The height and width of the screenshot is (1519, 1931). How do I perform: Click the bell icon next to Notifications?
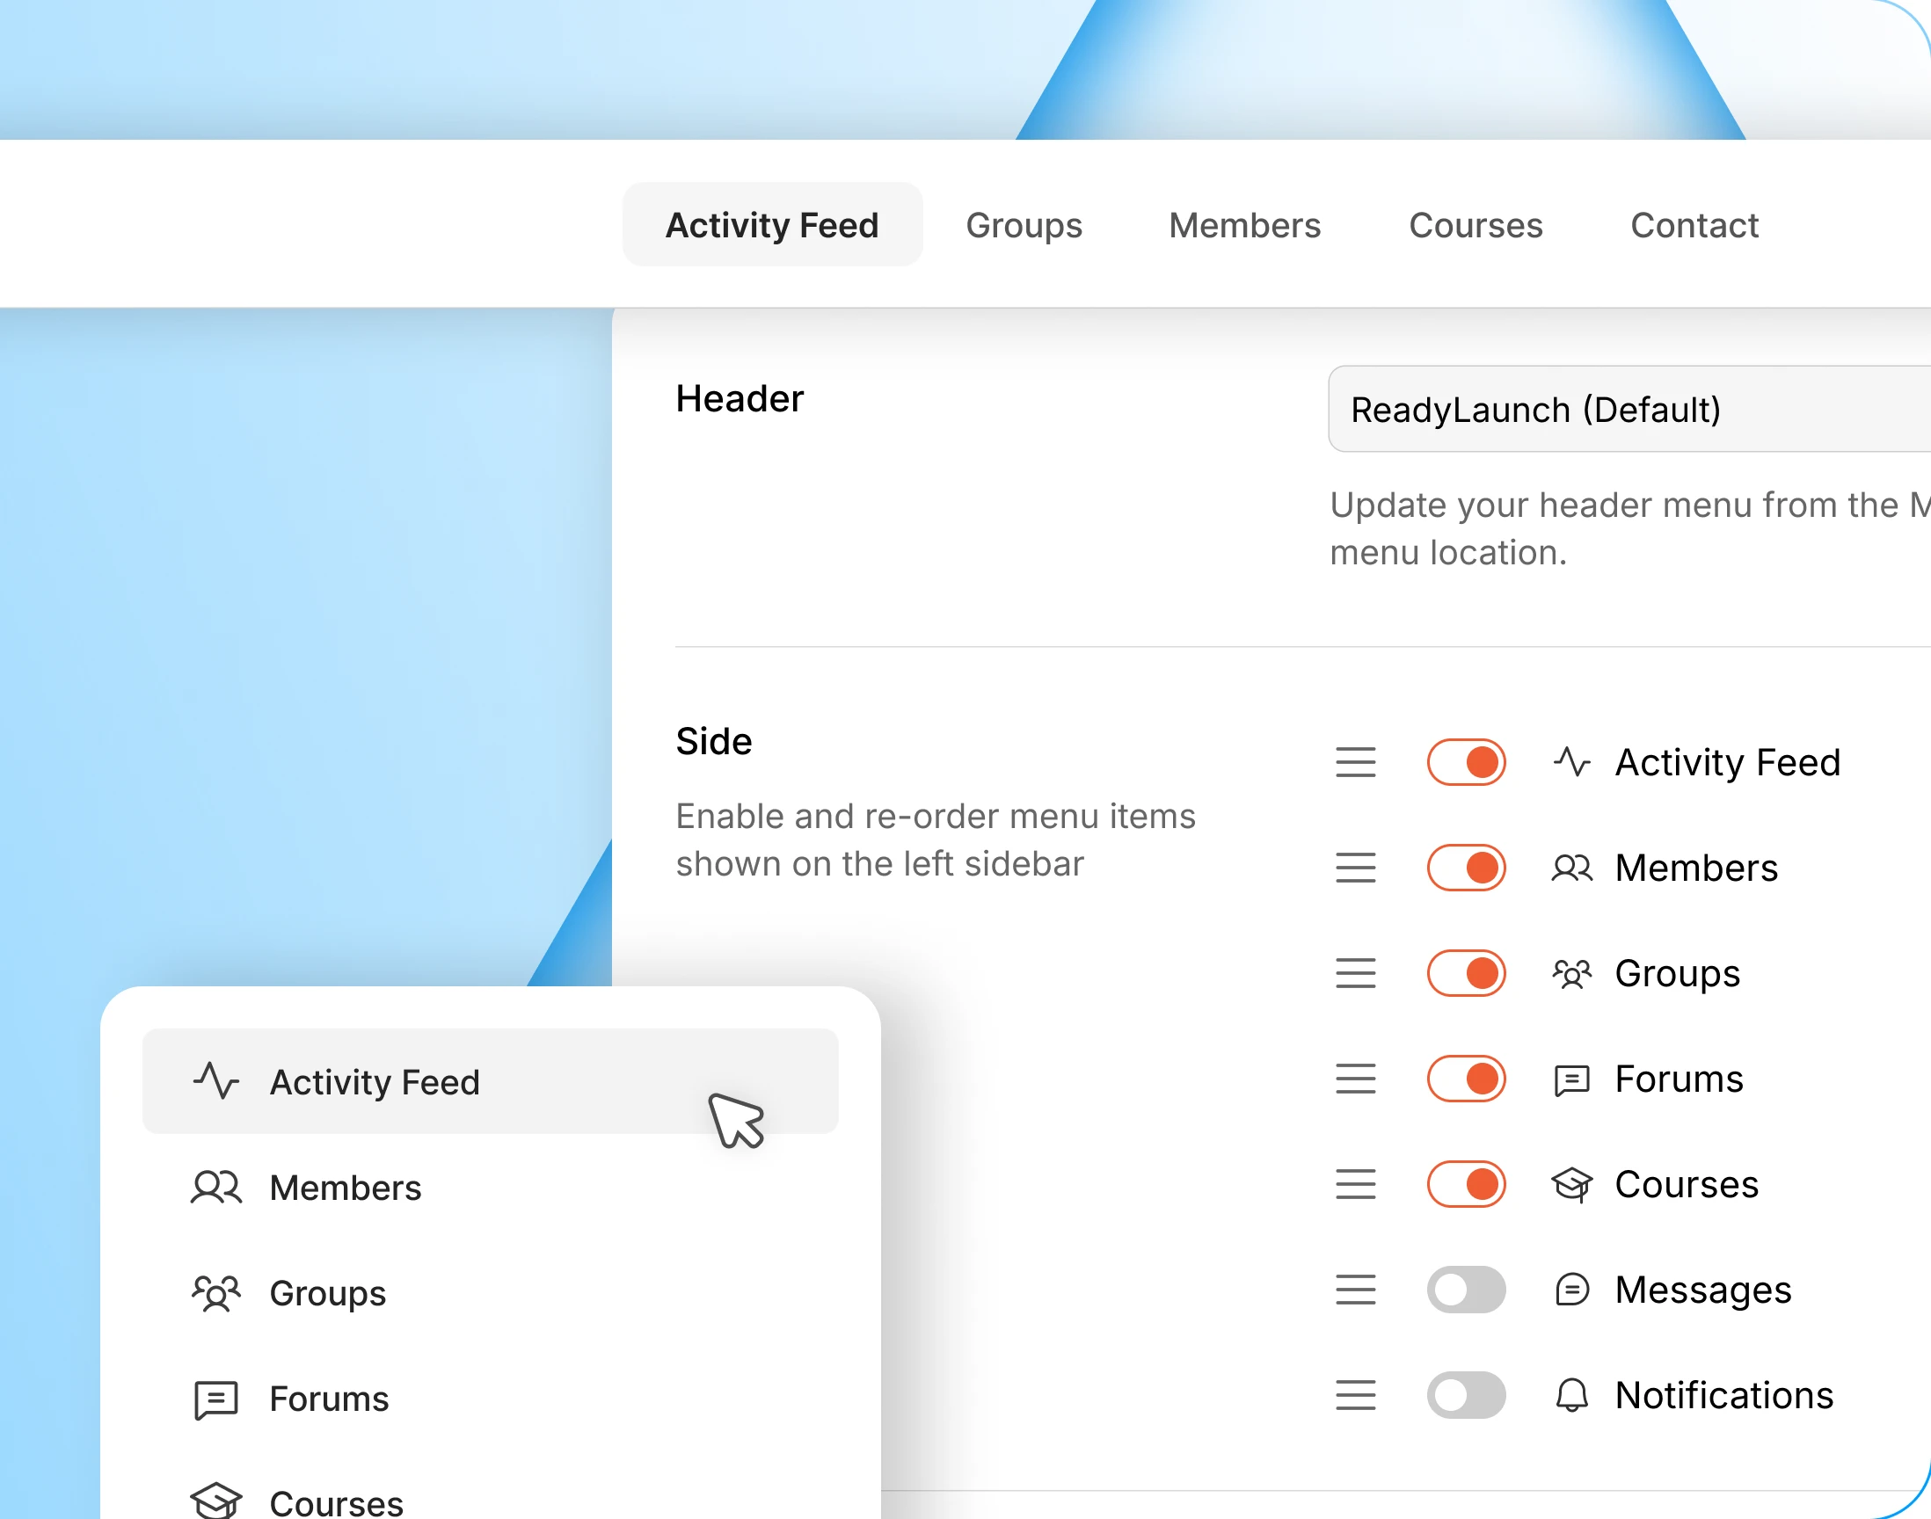(x=1571, y=1394)
